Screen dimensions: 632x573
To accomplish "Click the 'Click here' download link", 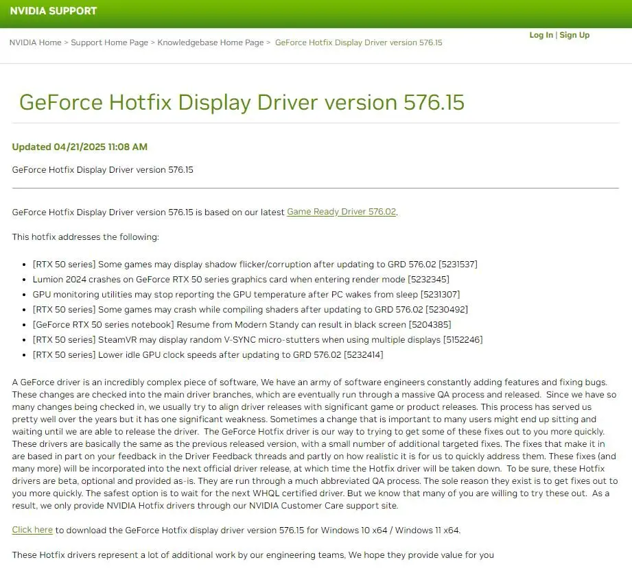I will (x=32, y=530).
